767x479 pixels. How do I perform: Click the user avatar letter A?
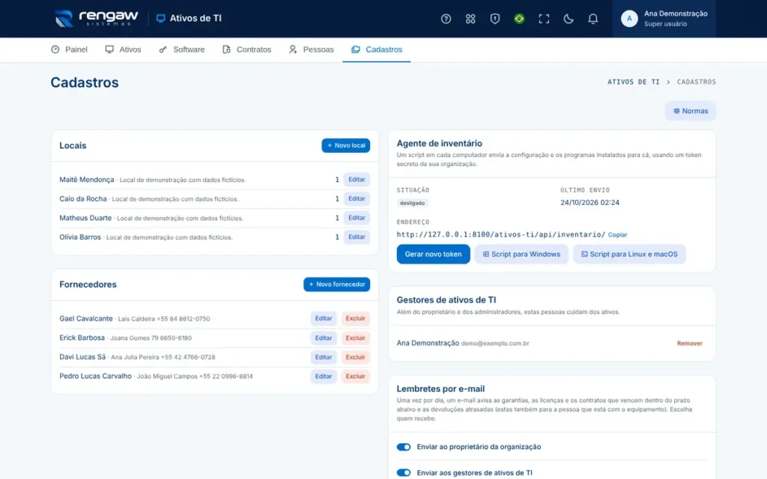tap(629, 19)
